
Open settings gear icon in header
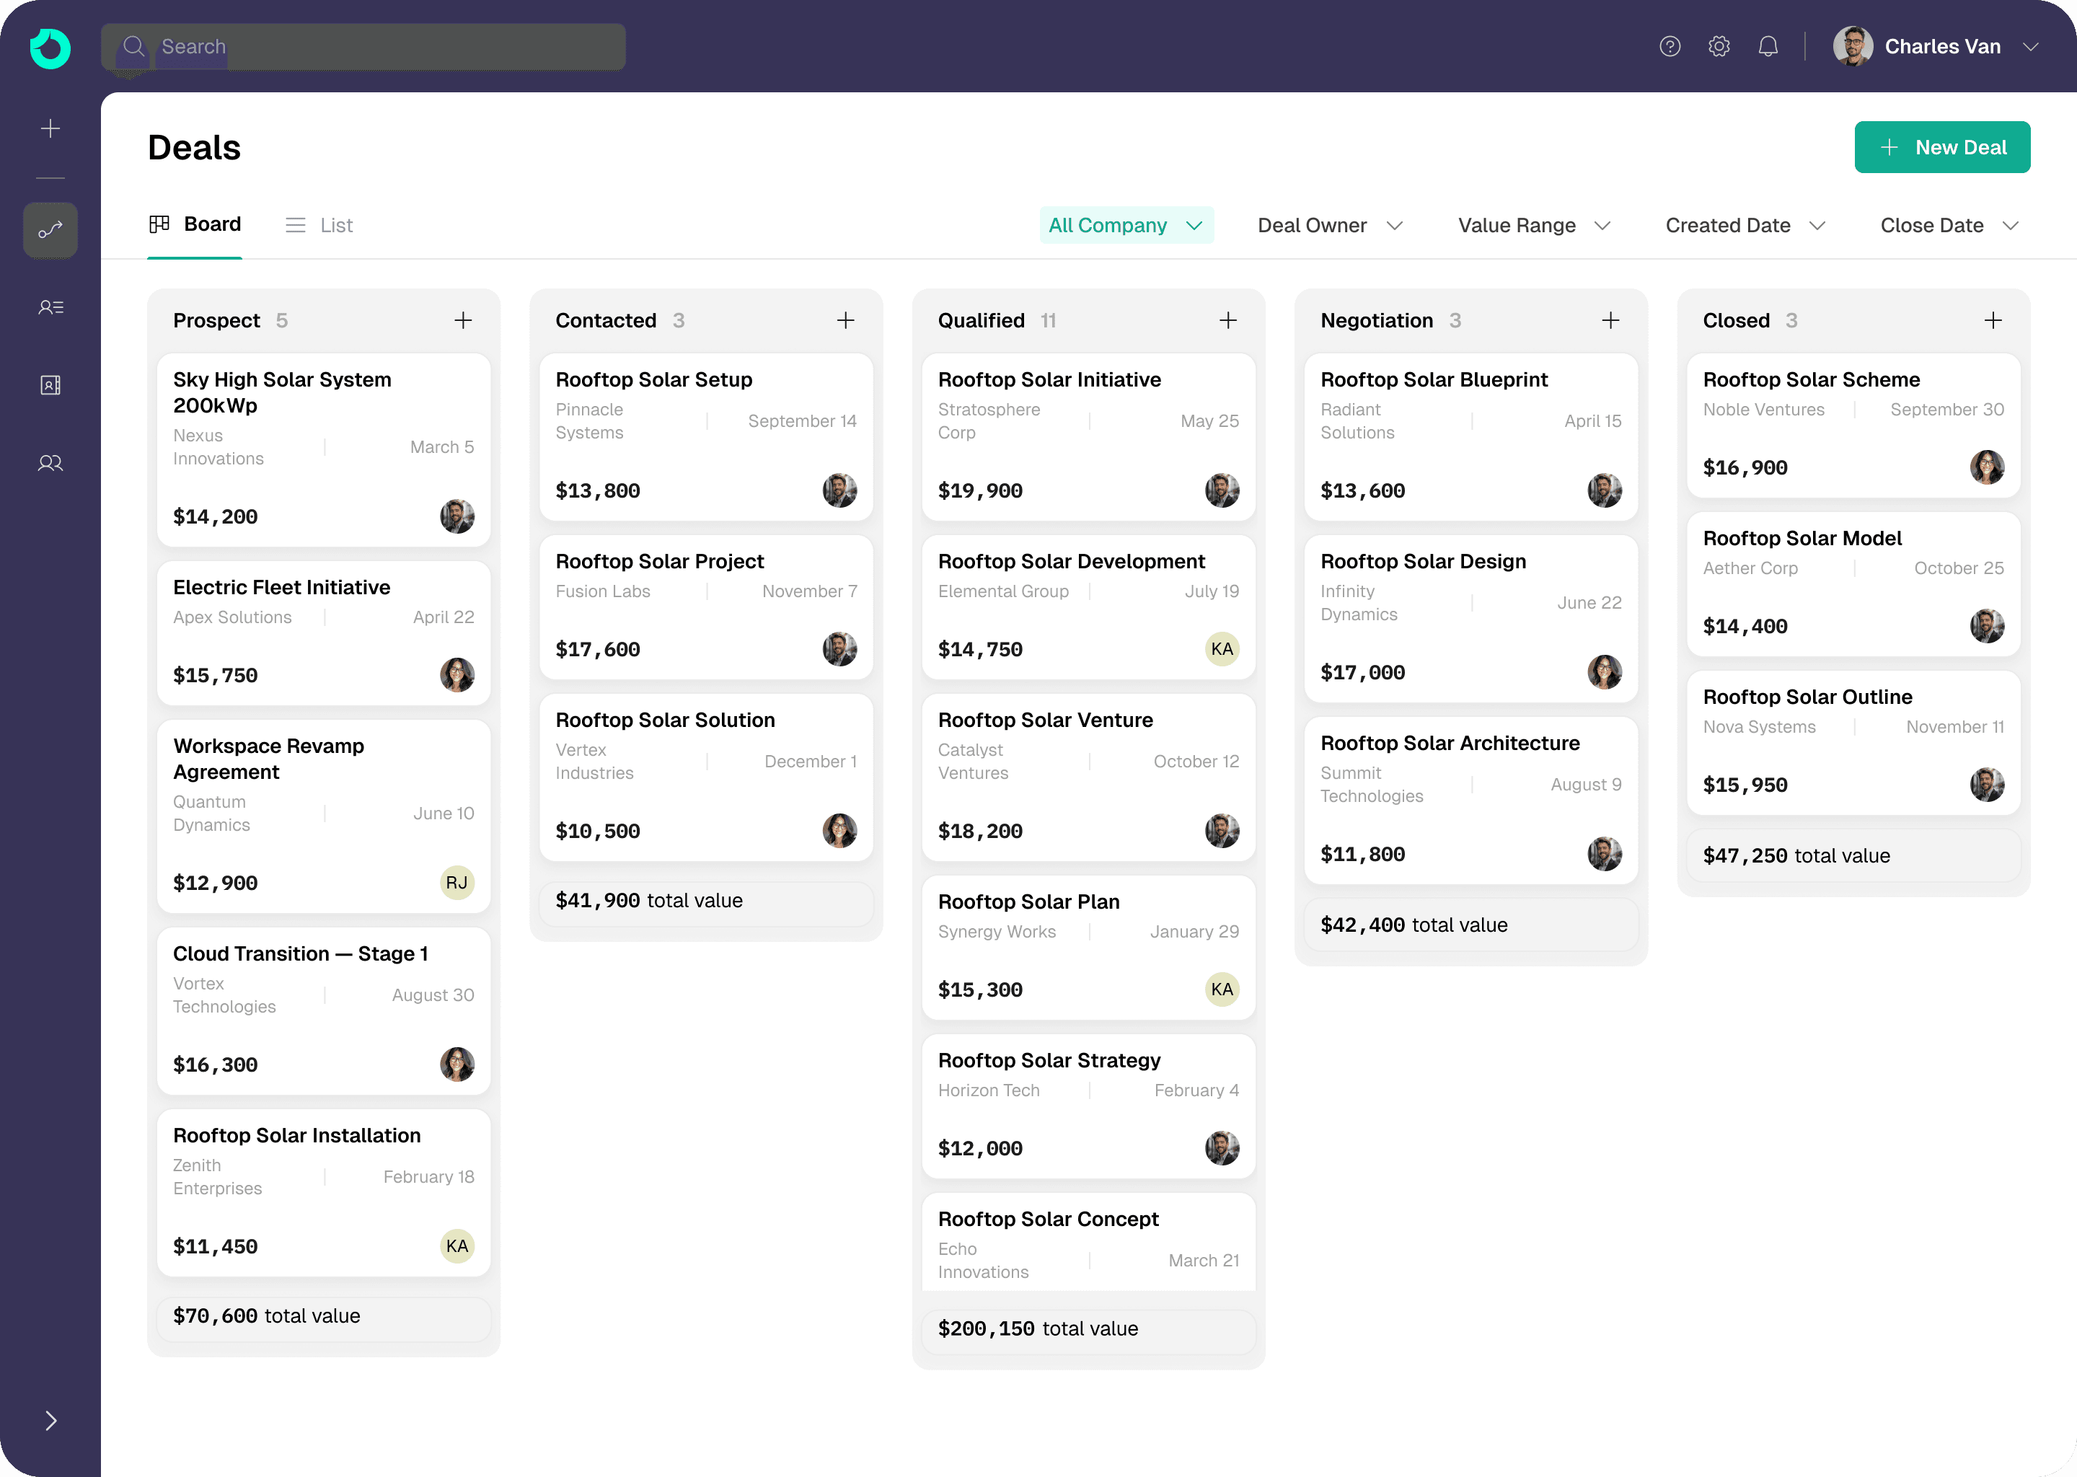pyautogui.click(x=1719, y=46)
